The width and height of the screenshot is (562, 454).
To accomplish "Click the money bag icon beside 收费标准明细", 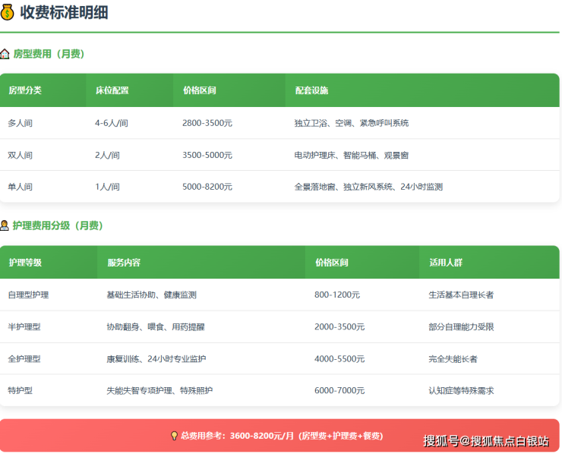I will (7, 13).
